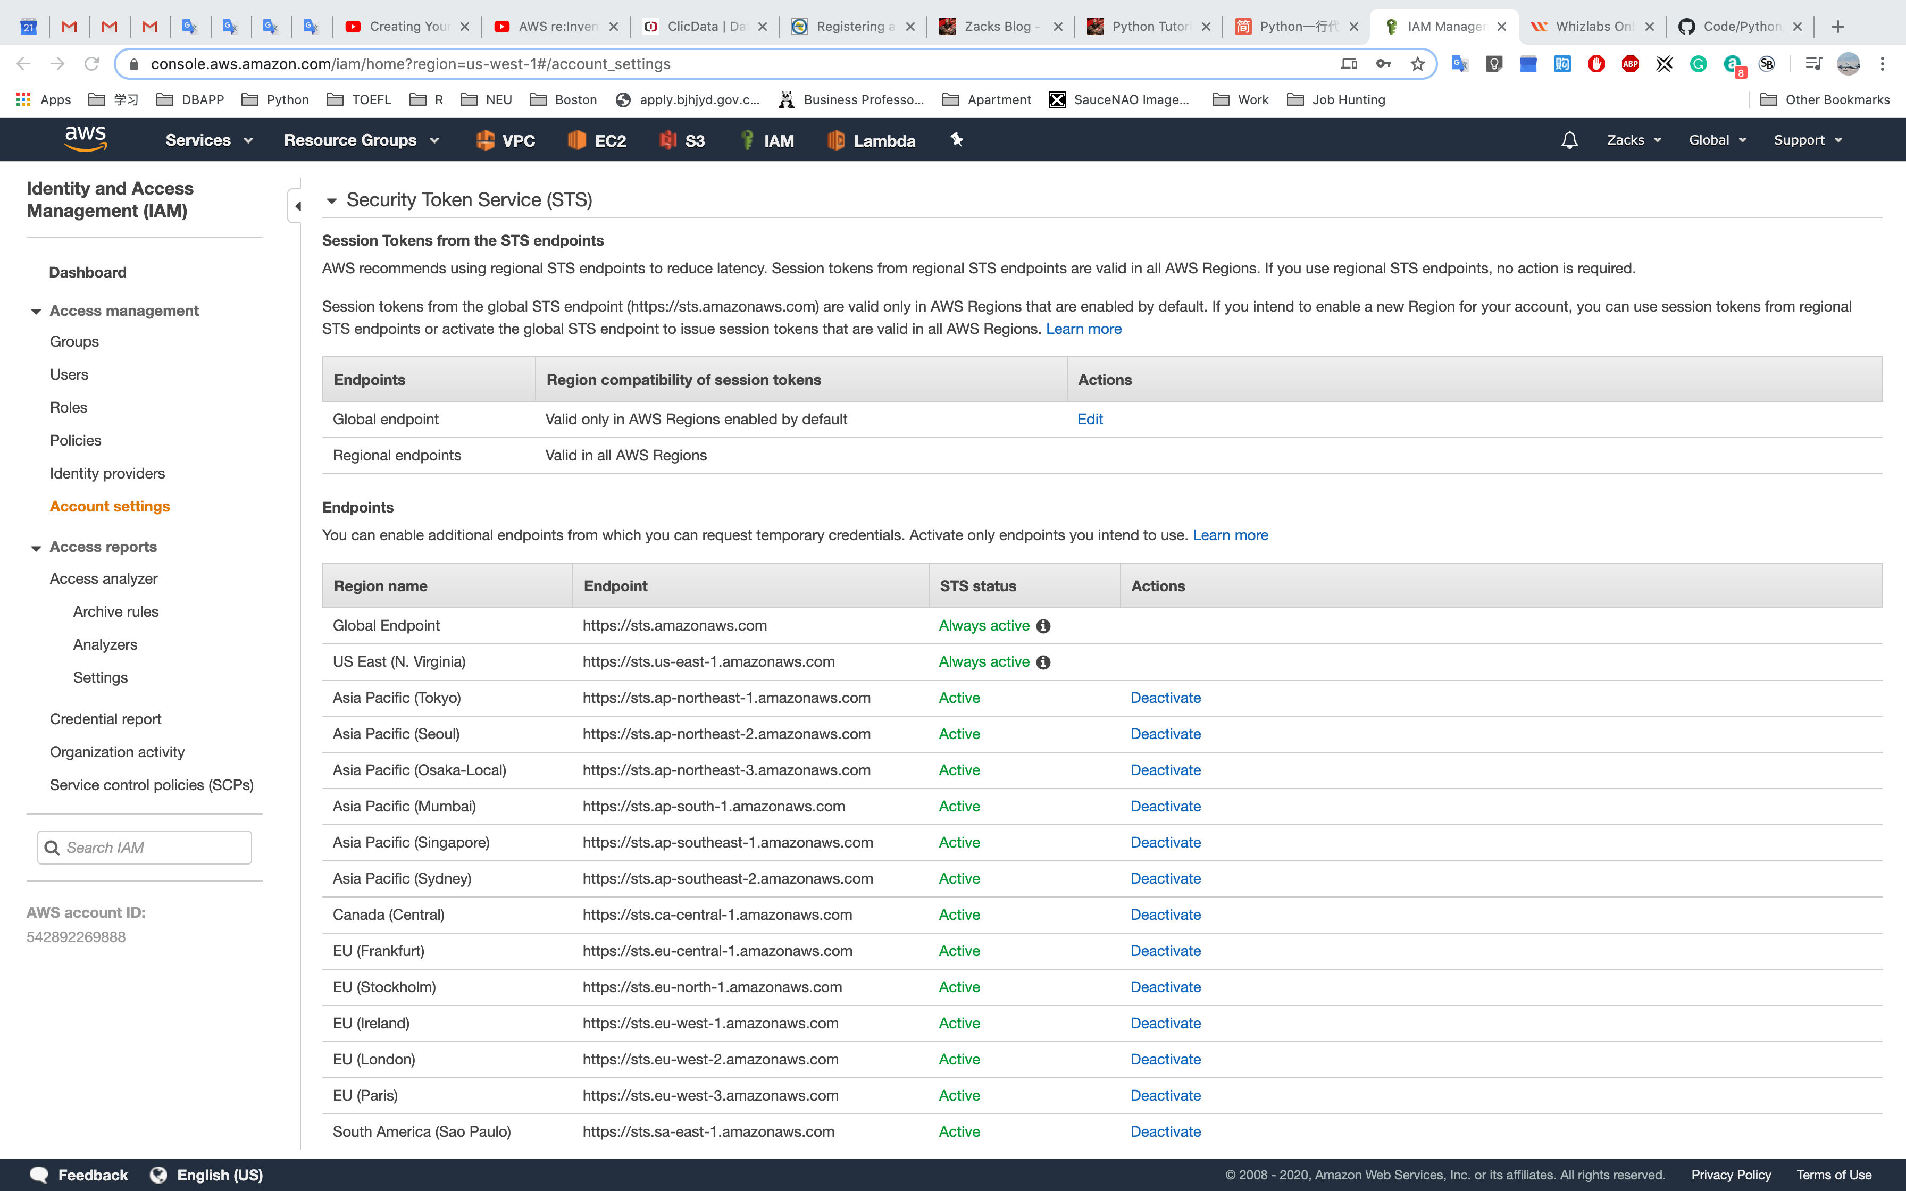This screenshot has height=1191, width=1906.
Task: Collapse the Security Token Service (STS) section
Action: 331,201
